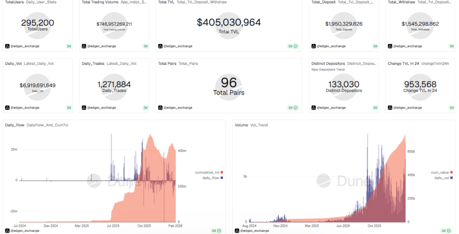Toggle the daily_flow series in the legend

click(x=209, y=178)
